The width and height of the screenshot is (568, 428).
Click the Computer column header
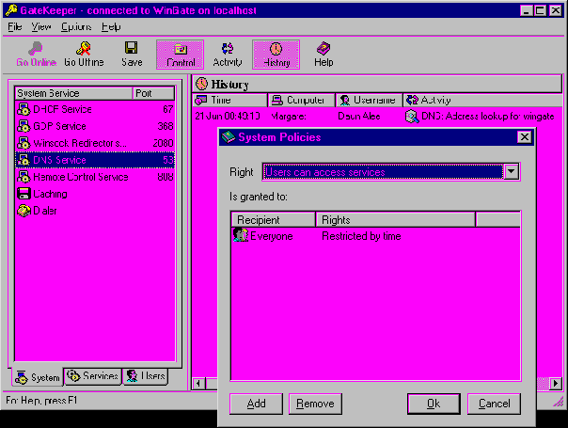tap(301, 100)
